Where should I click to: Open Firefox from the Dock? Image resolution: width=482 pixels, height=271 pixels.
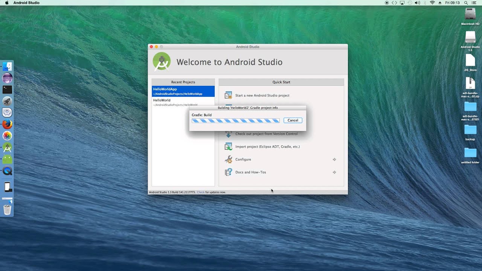pyautogui.click(x=7, y=124)
